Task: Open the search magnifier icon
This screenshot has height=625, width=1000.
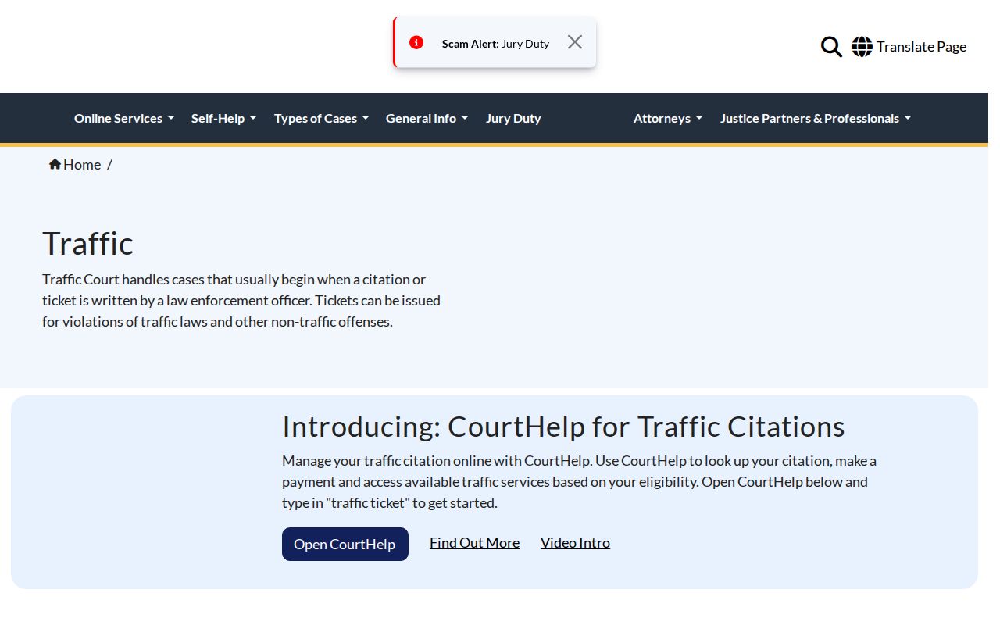Action: pos(831,47)
